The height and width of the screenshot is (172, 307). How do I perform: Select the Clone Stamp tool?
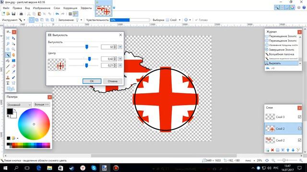pos(8,77)
